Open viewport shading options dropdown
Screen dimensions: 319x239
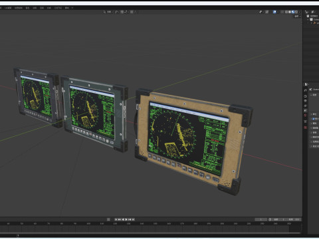coord(300,12)
